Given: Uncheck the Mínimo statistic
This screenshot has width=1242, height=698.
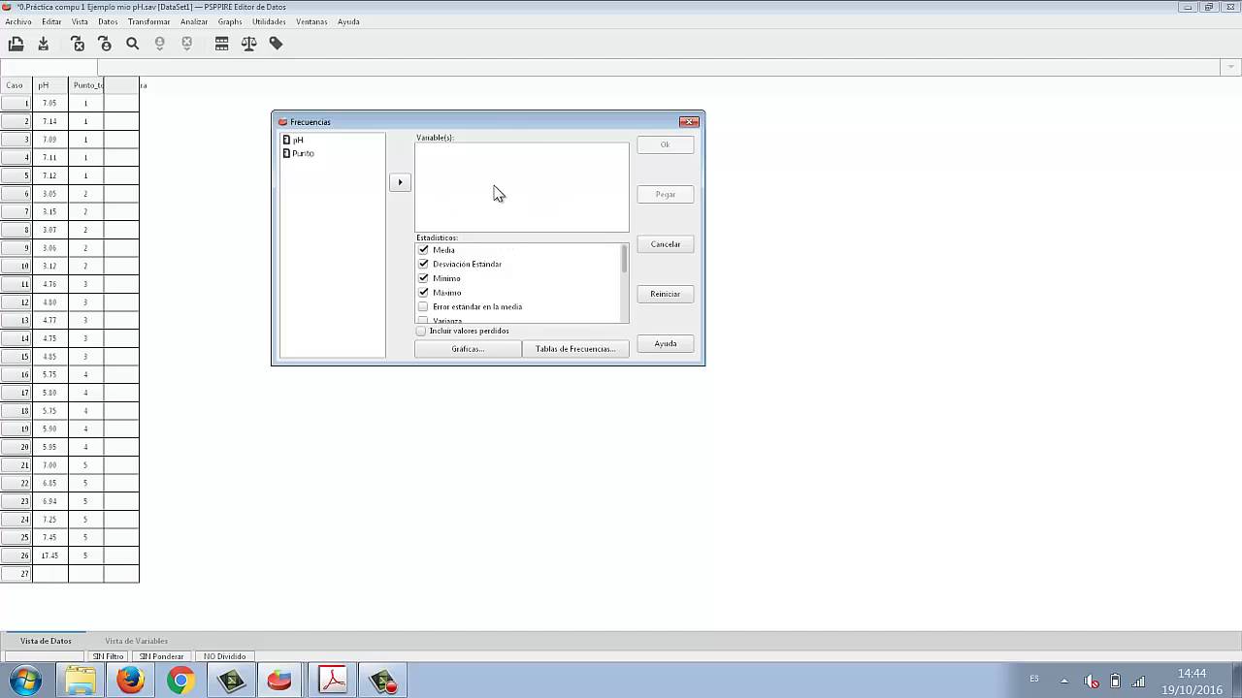Looking at the screenshot, I should point(423,278).
